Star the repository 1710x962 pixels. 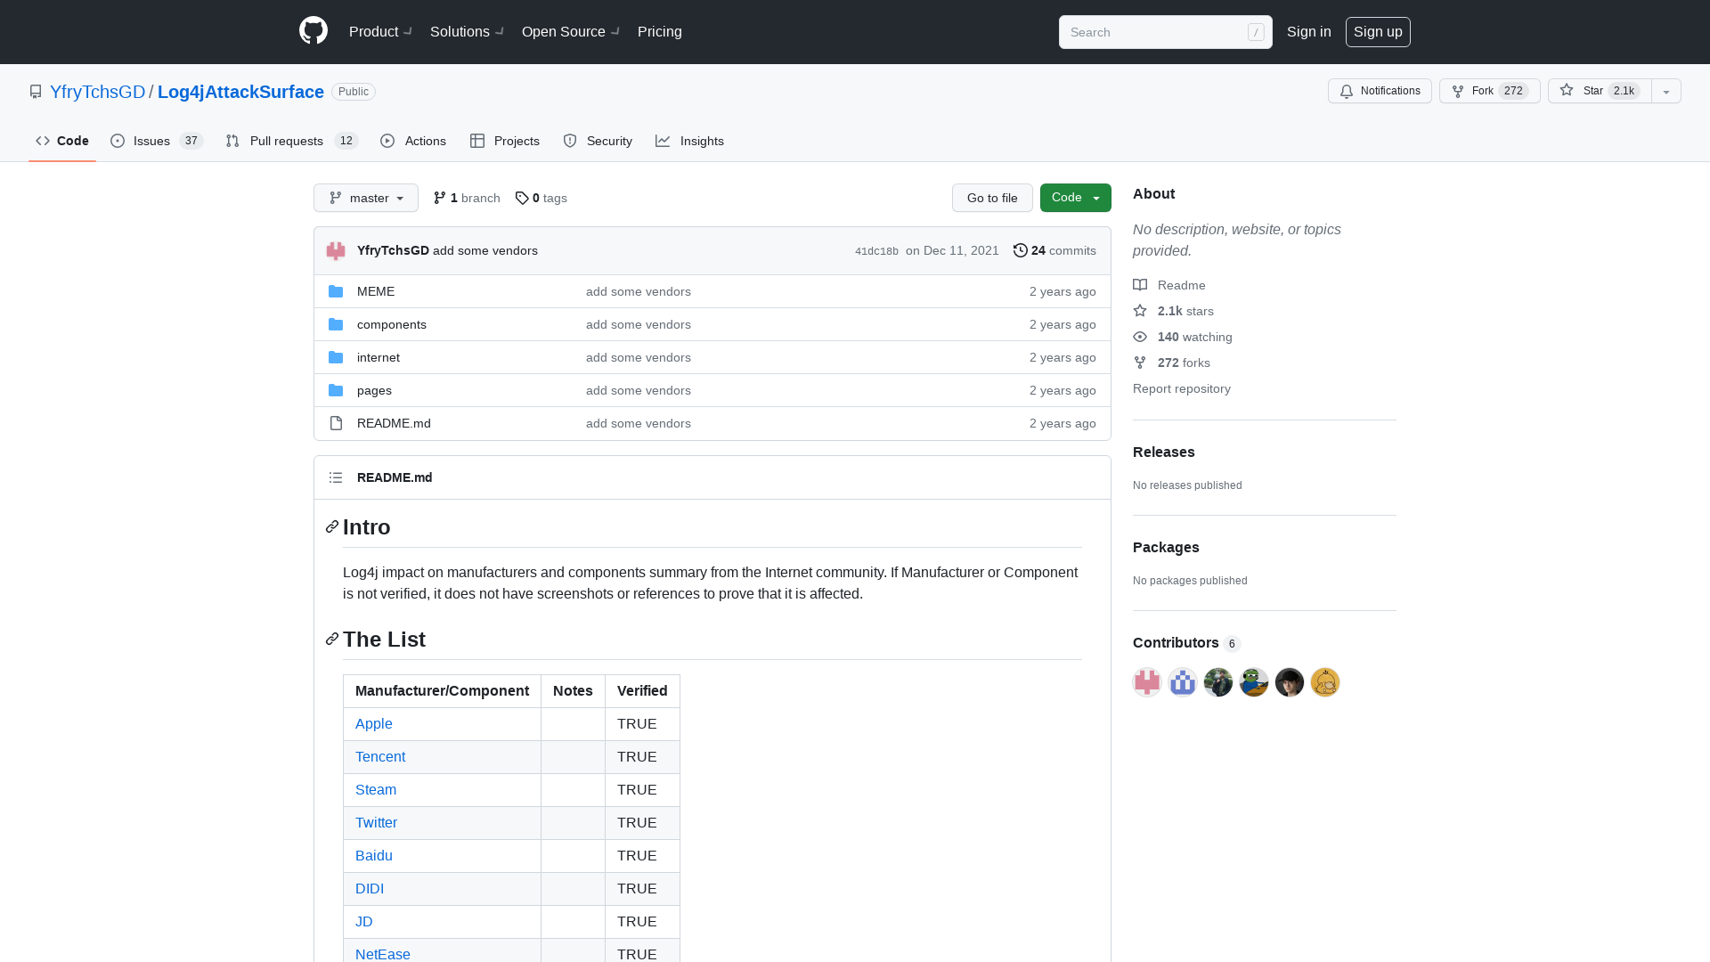pos(1600,91)
